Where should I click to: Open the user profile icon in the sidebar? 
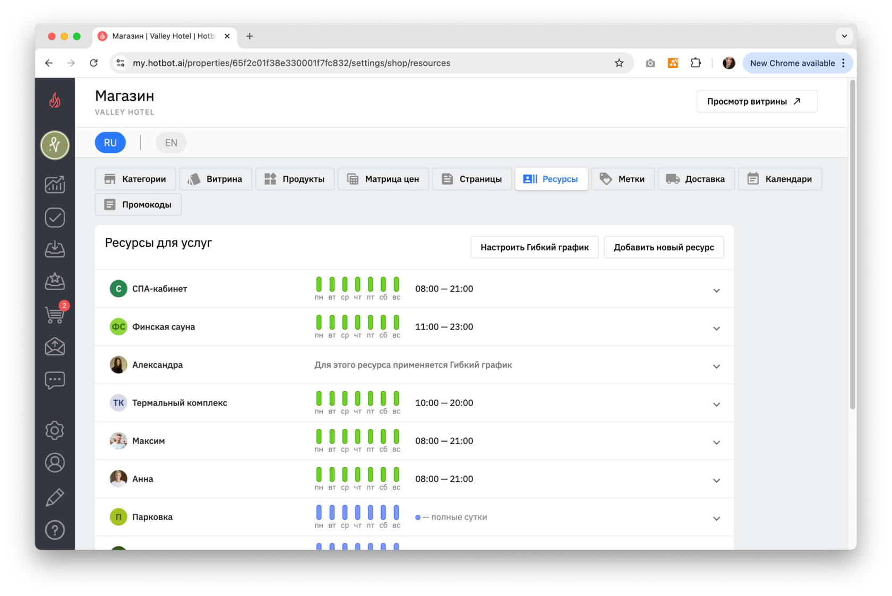(x=55, y=463)
